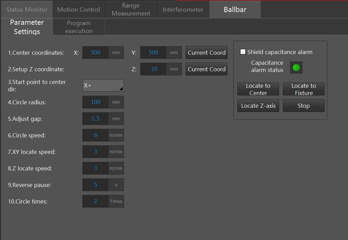The height and width of the screenshot is (240, 348).
Task: Click the Locate Z-axis button
Action: click(x=258, y=106)
